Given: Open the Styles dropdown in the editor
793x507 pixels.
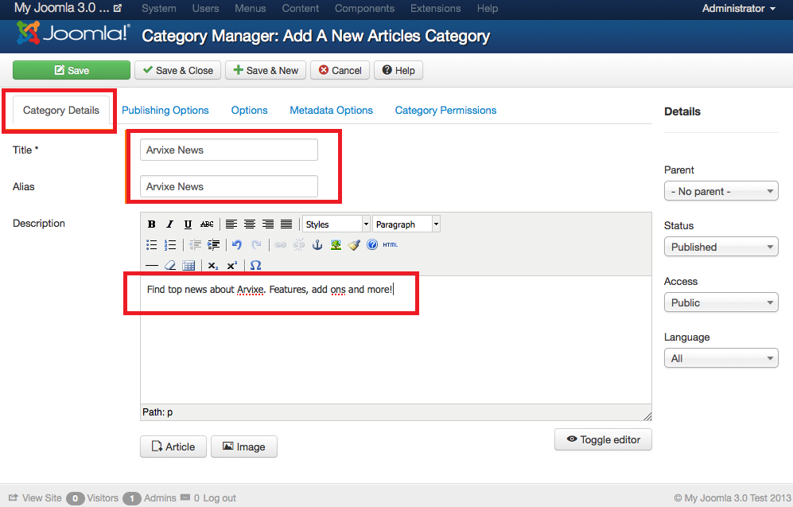Looking at the screenshot, I should (x=336, y=224).
